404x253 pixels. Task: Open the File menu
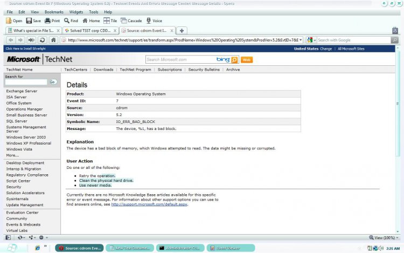tap(10, 12)
